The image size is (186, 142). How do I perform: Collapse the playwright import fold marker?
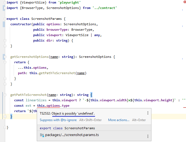pyautogui.click(x=5, y=3)
